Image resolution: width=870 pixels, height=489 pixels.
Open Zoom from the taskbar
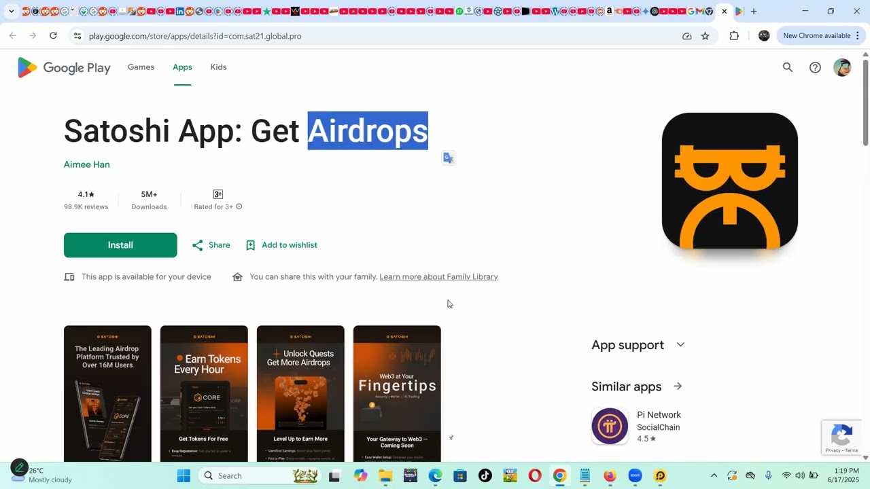pos(635,475)
